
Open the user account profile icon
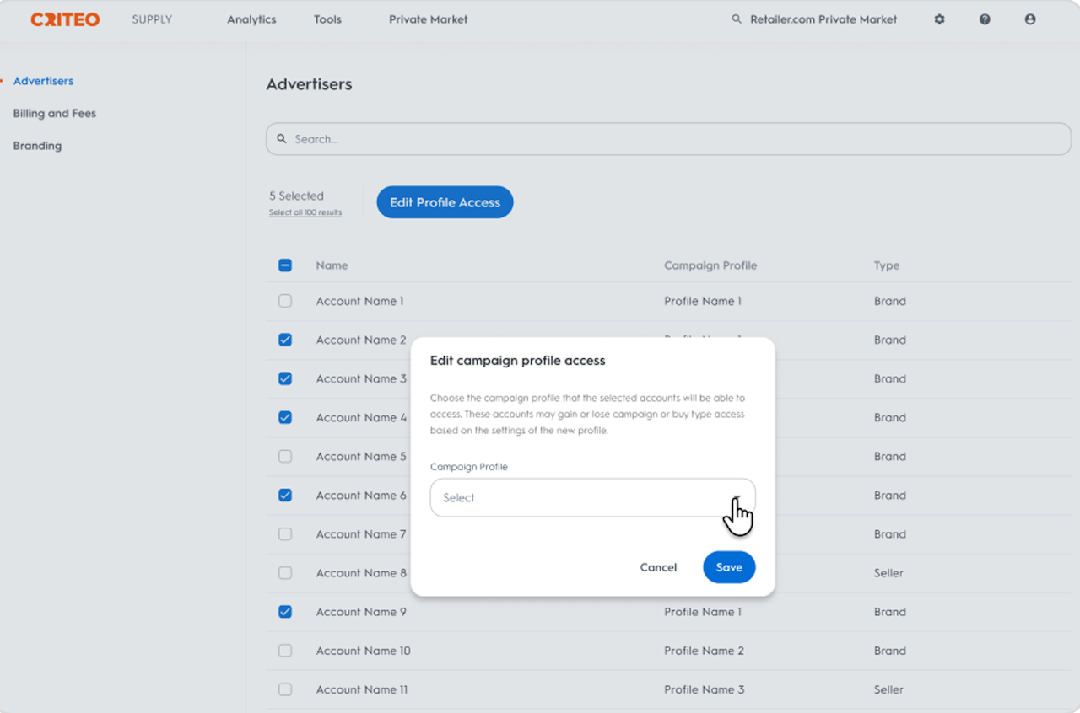click(x=1029, y=19)
